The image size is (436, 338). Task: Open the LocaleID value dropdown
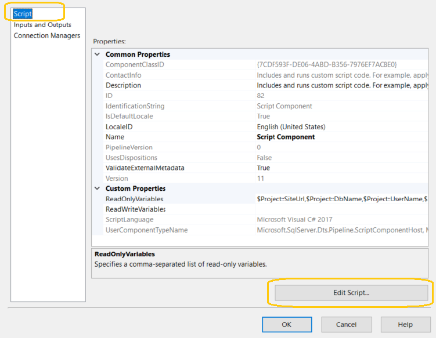click(341, 127)
